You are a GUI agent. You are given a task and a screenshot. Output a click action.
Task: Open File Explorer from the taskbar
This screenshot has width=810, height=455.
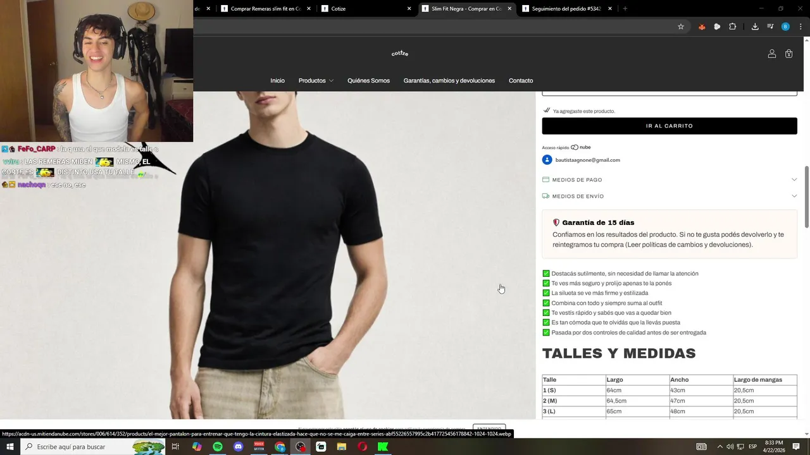click(342, 447)
